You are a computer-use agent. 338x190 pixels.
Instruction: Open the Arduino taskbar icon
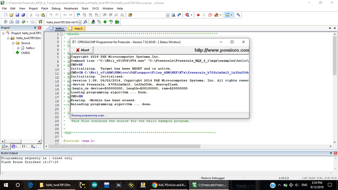(x=94, y=185)
